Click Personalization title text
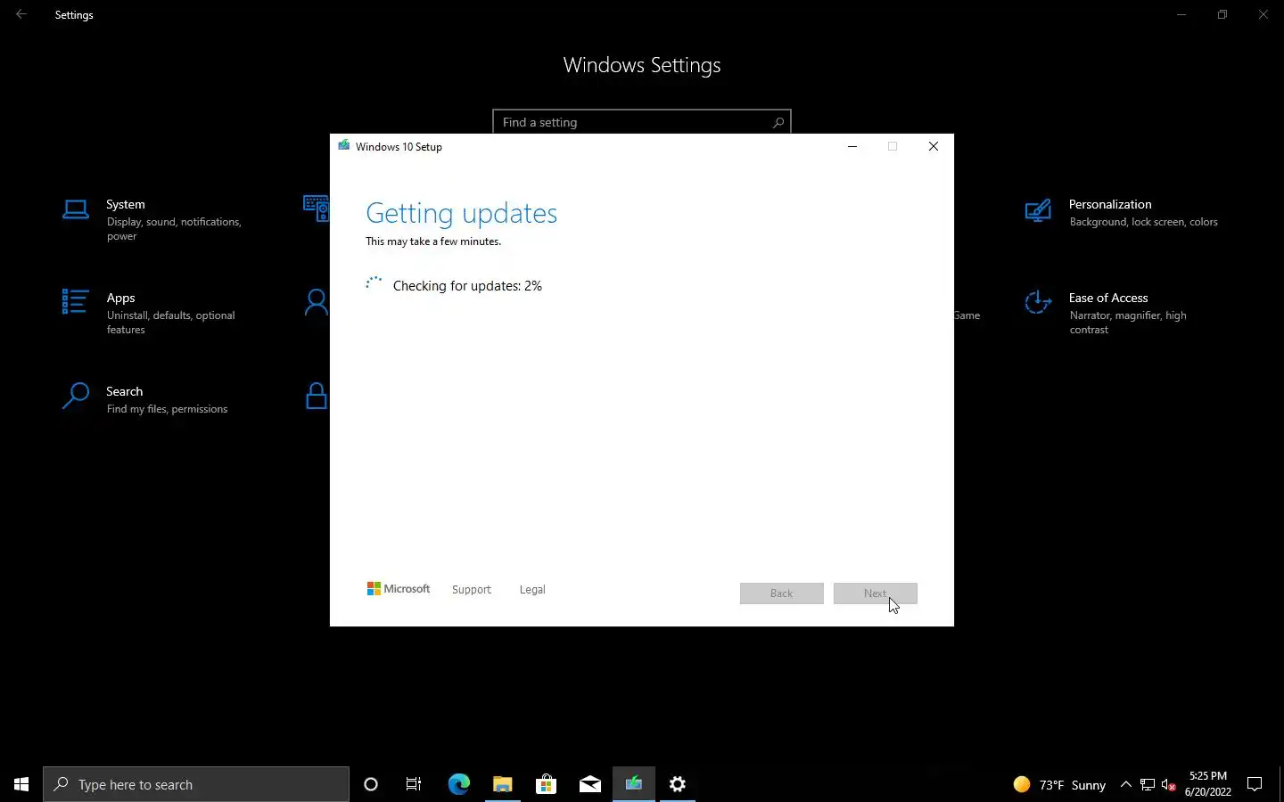The height and width of the screenshot is (802, 1284). coord(1110,204)
